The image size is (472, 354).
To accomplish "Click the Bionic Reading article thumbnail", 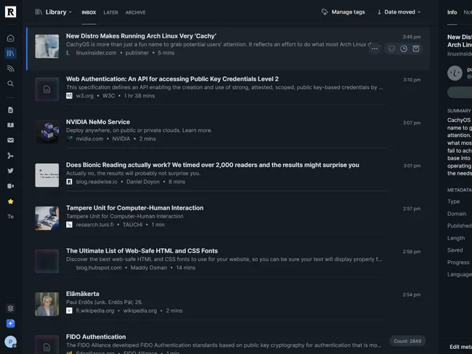I will tap(47, 175).
